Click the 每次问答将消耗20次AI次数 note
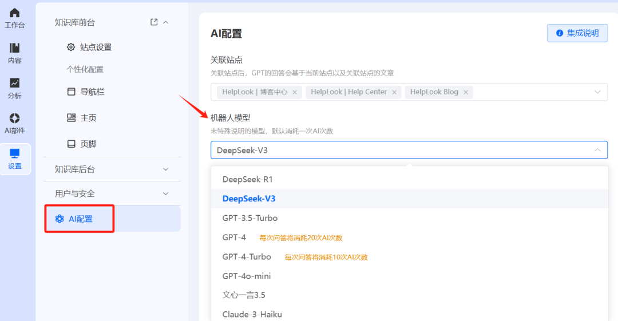618x321 pixels. (301, 238)
